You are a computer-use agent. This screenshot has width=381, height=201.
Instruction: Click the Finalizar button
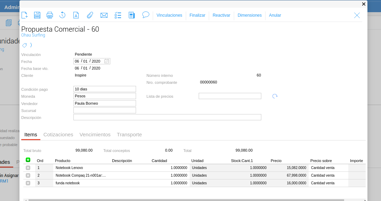tap(197, 15)
